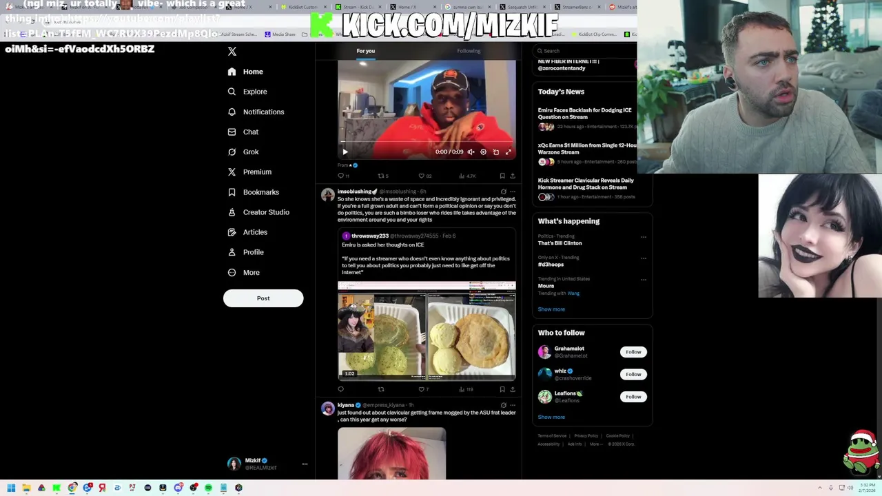Bookmark imsoblushing's post
This screenshot has height=496, width=882.
click(x=502, y=389)
